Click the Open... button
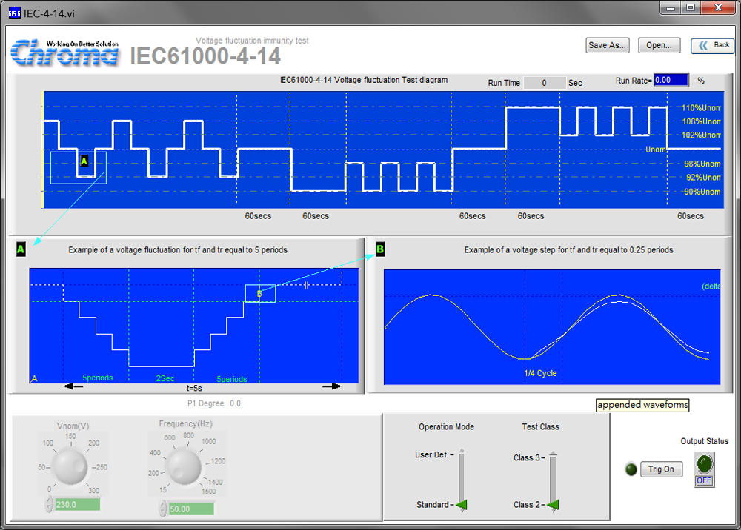The width and height of the screenshot is (741, 530). coord(659,45)
